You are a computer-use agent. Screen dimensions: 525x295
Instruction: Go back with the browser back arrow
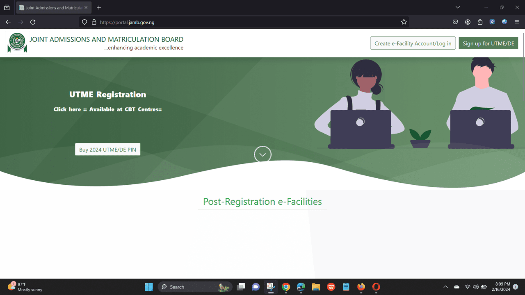click(x=8, y=22)
